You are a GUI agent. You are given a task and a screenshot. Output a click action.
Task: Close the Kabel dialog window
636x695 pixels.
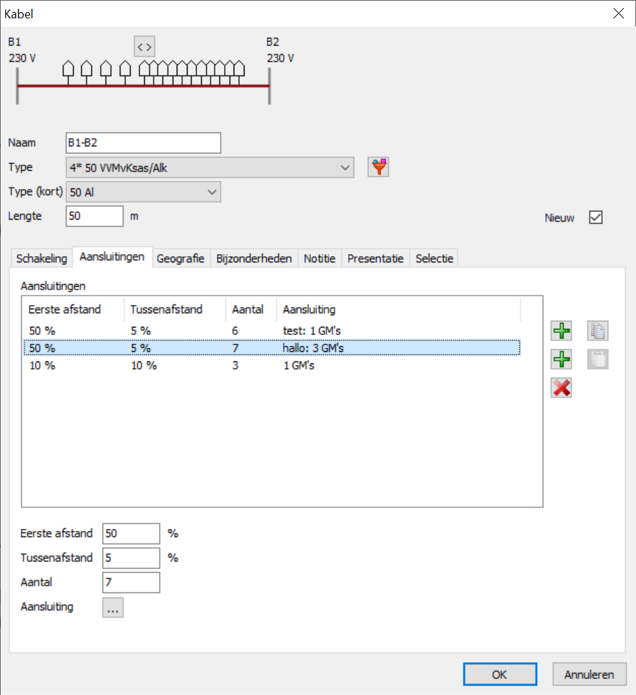click(618, 14)
